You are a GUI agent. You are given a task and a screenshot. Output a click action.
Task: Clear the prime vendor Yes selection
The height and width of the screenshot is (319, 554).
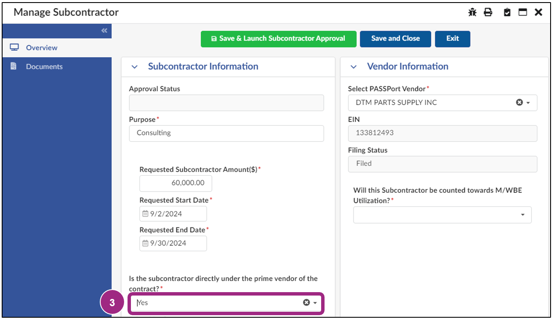pos(306,302)
